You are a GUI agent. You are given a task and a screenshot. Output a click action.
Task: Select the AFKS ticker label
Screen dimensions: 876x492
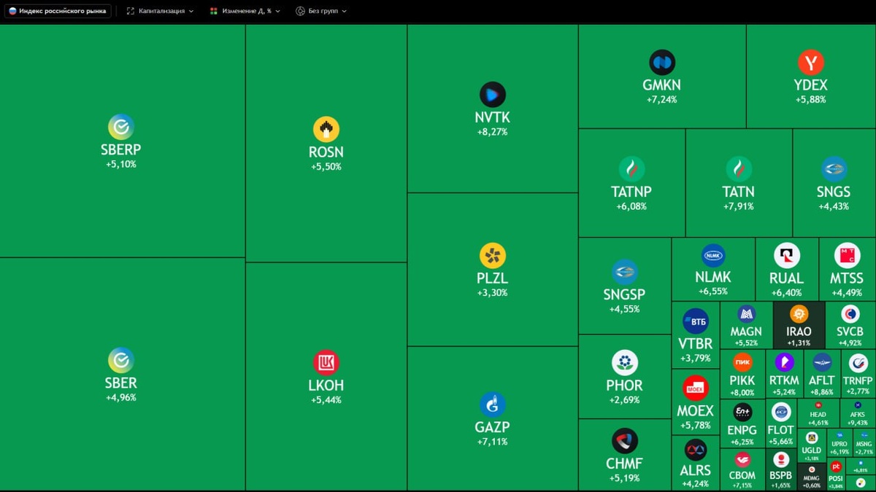[x=858, y=414]
